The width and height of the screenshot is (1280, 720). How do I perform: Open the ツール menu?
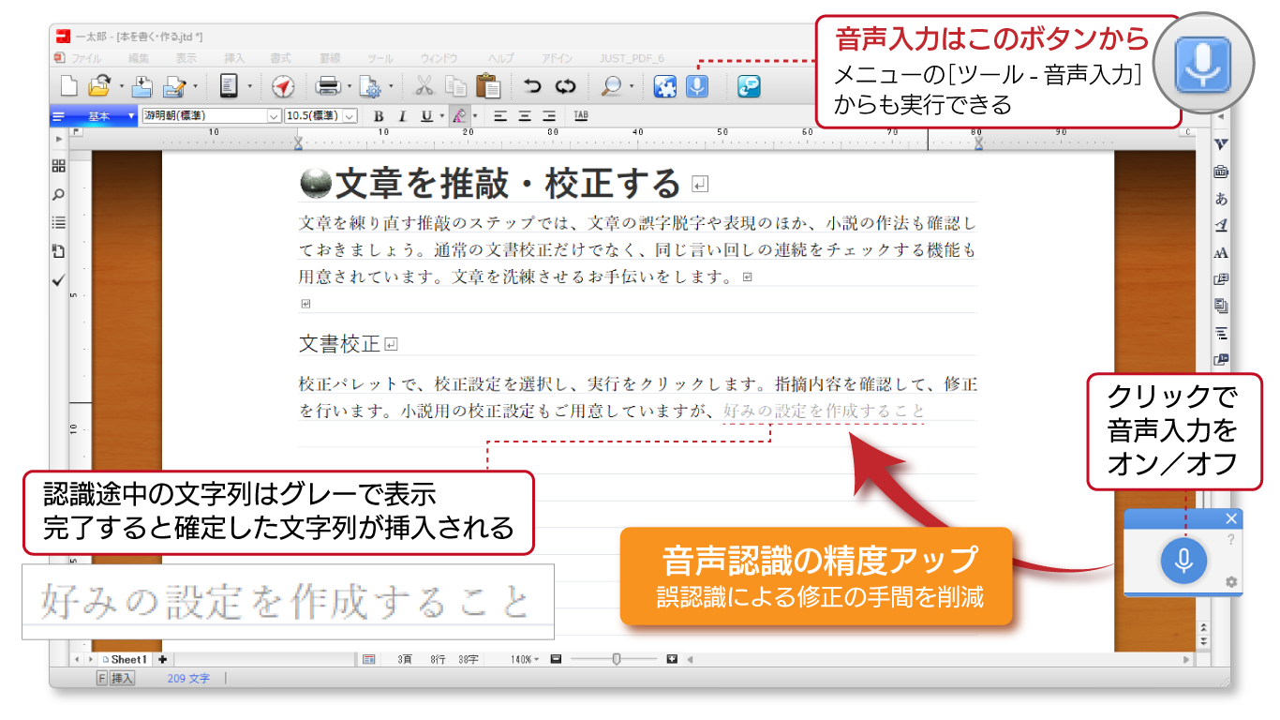(380, 58)
